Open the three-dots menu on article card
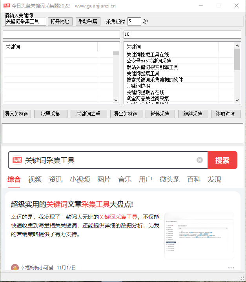Screen dimensions: 246x282 (x=231, y=268)
